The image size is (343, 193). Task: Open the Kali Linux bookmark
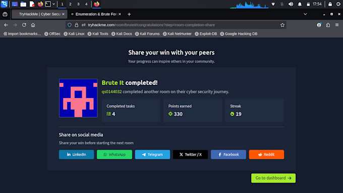(74, 34)
